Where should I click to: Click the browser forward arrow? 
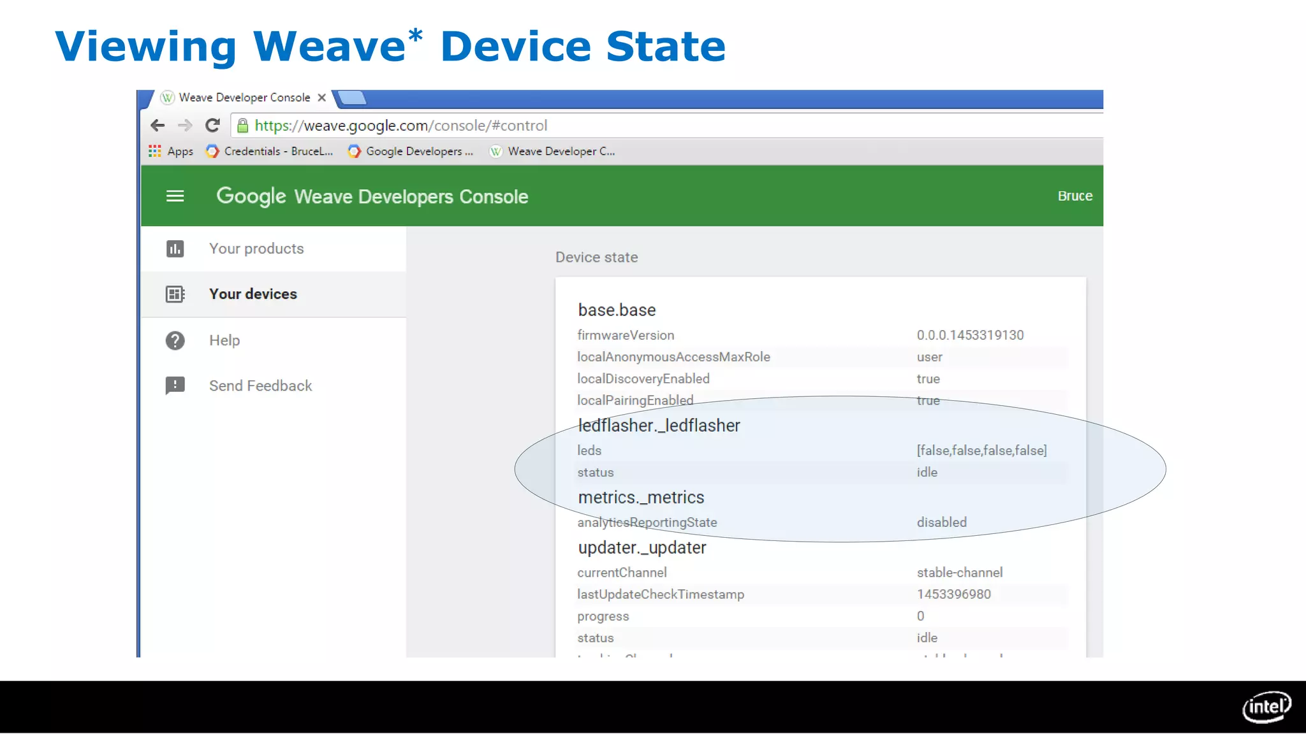pos(185,126)
